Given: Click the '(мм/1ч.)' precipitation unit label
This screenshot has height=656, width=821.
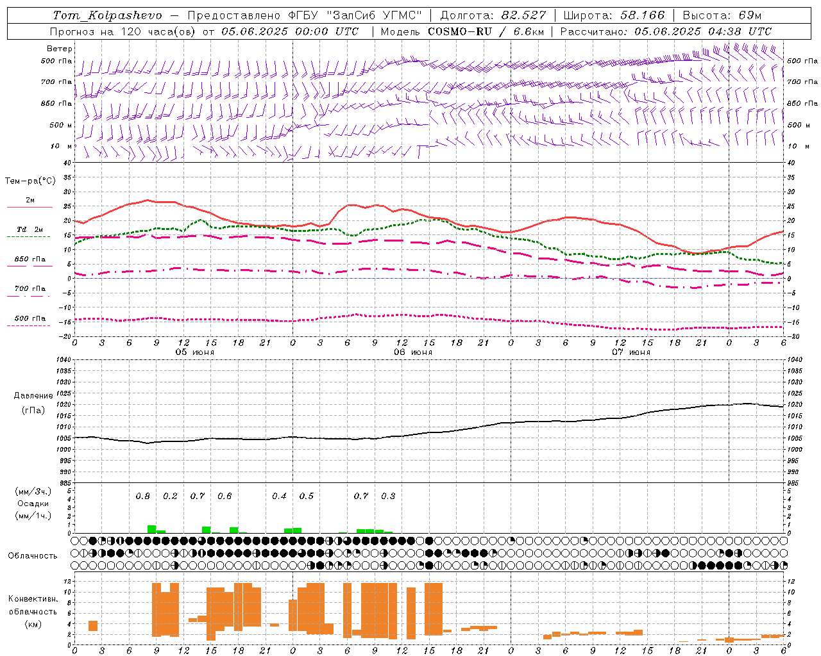Looking at the screenshot, I should 33,516.
